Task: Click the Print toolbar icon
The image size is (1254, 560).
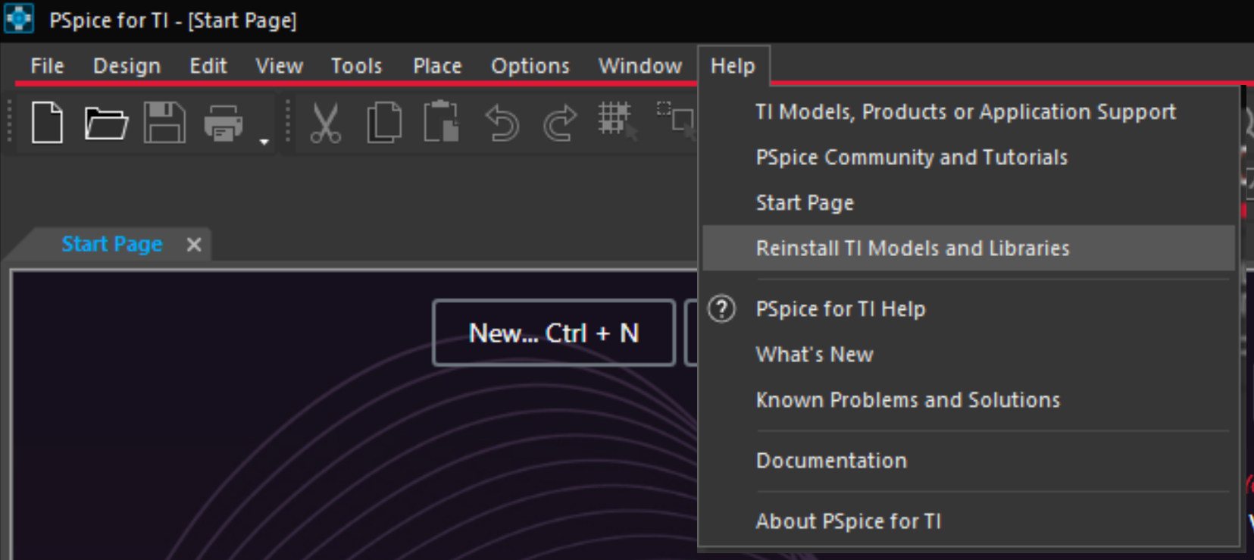Action: 224,123
